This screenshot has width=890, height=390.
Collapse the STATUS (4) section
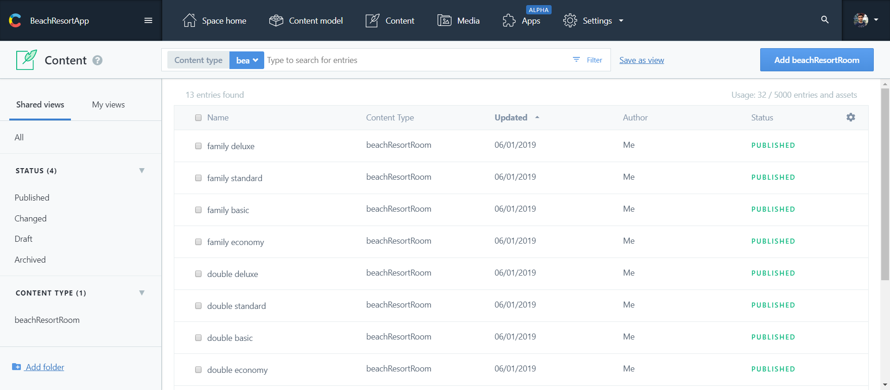[x=142, y=170]
